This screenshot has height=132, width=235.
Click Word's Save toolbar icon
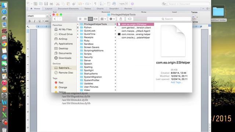[x=46, y=4]
